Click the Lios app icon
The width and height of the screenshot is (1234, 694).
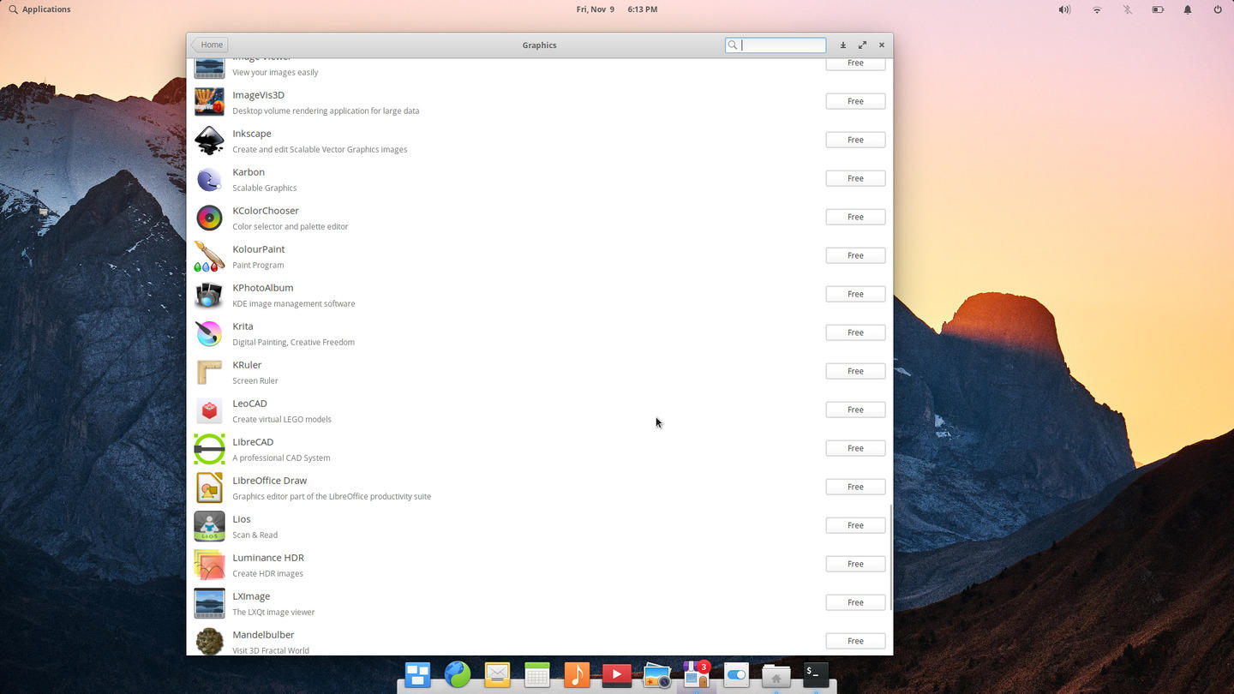(x=209, y=526)
